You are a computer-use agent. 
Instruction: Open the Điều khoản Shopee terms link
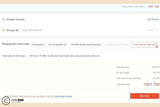pyautogui.click(x=63, y=96)
